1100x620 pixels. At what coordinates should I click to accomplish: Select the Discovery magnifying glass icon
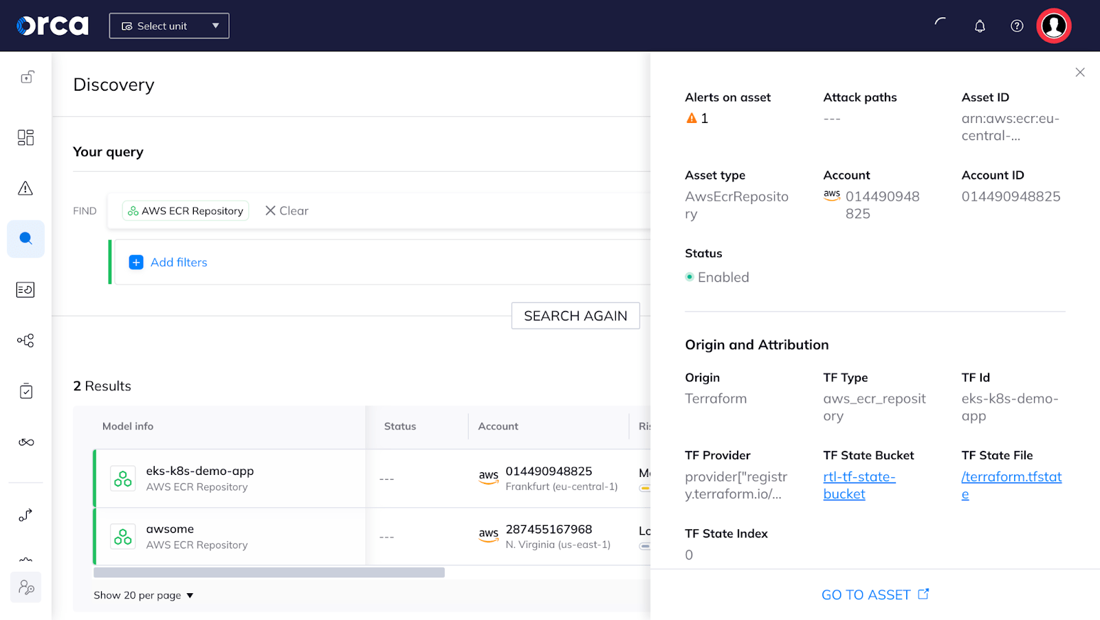(25, 239)
